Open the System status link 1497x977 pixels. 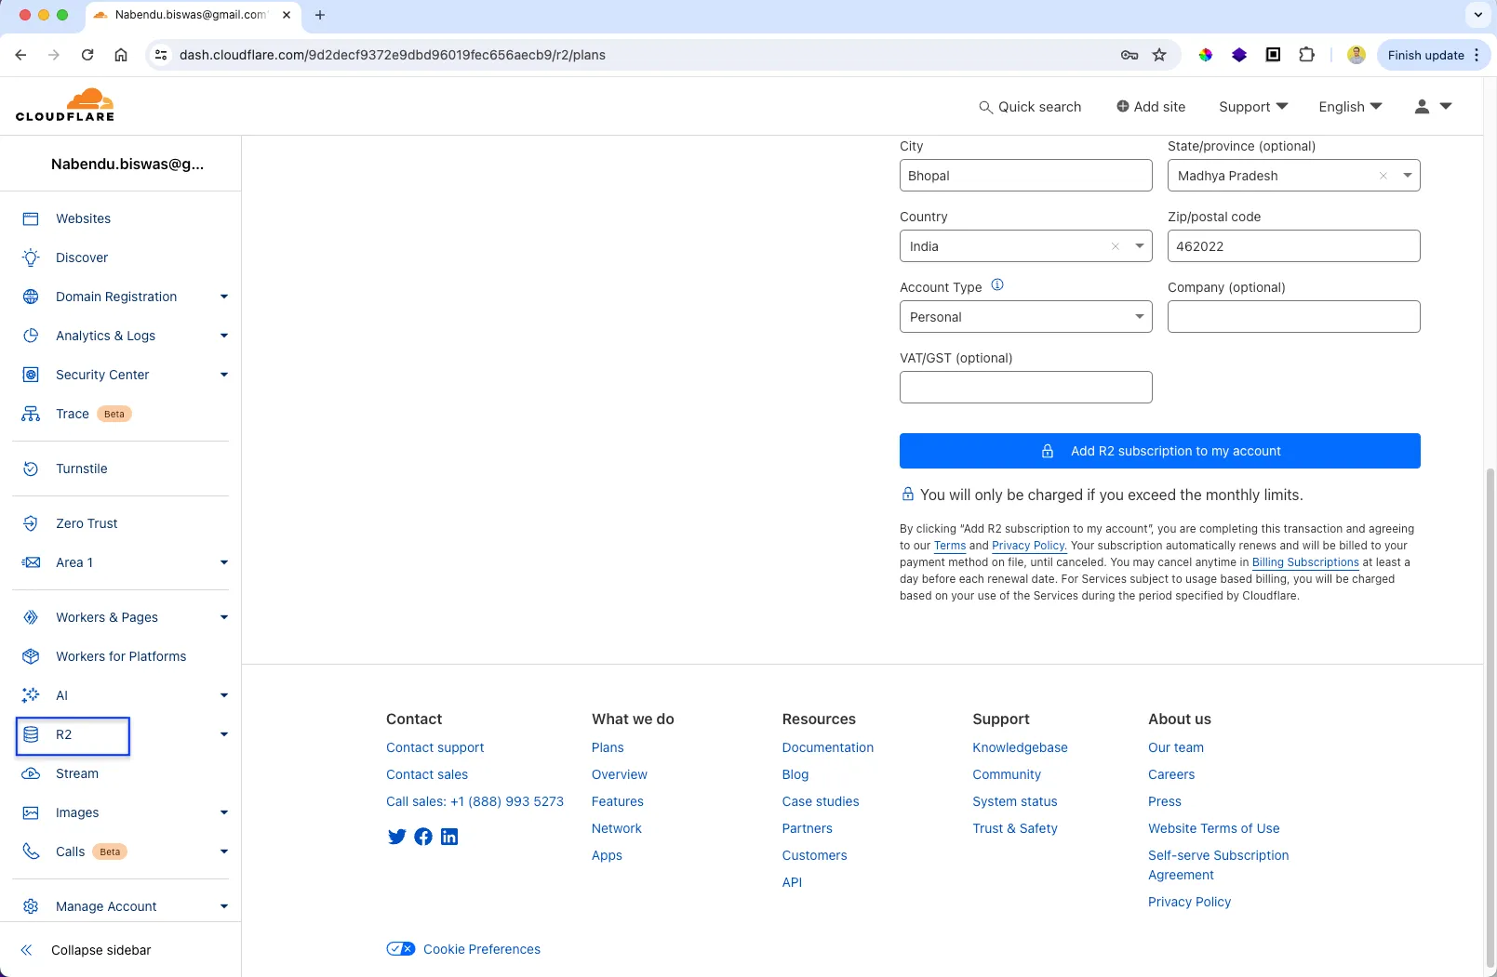[x=1015, y=801]
